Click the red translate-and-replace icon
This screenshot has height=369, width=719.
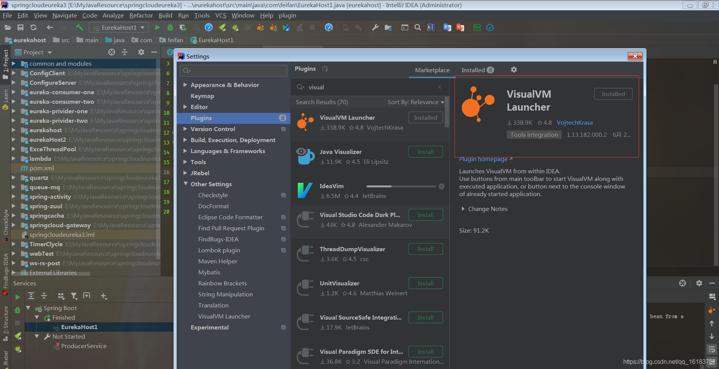pyautogui.click(x=460, y=27)
